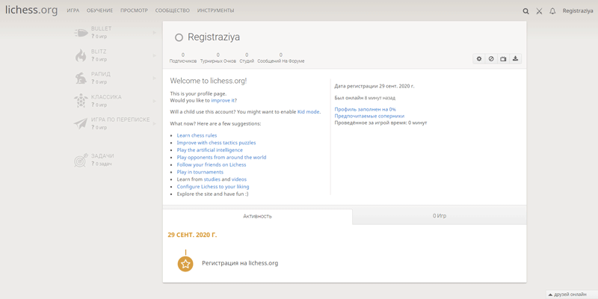Click the Регистрация на lichess.org entry

[240, 263]
